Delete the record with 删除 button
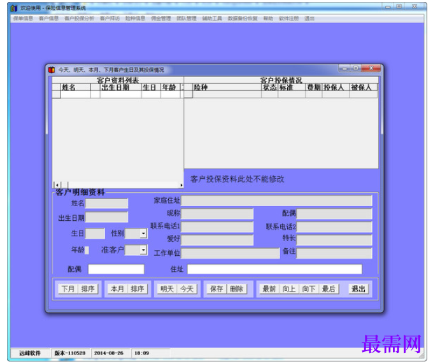 coord(236,289)
